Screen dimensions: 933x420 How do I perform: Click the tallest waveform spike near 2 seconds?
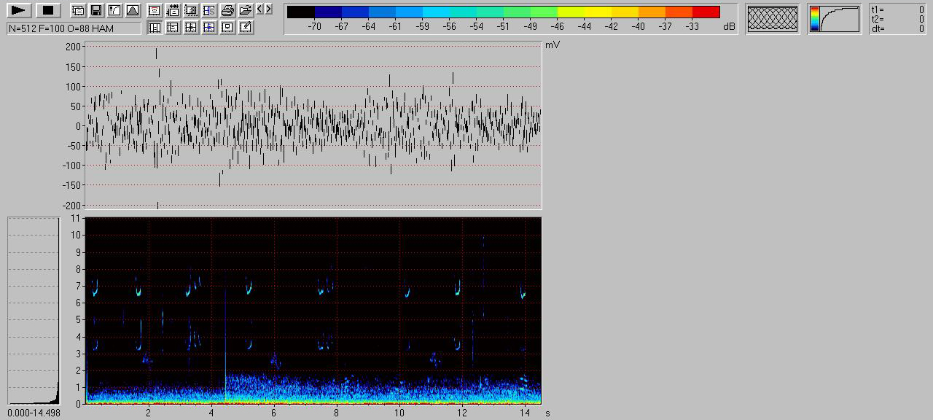[x=157, y=54]
